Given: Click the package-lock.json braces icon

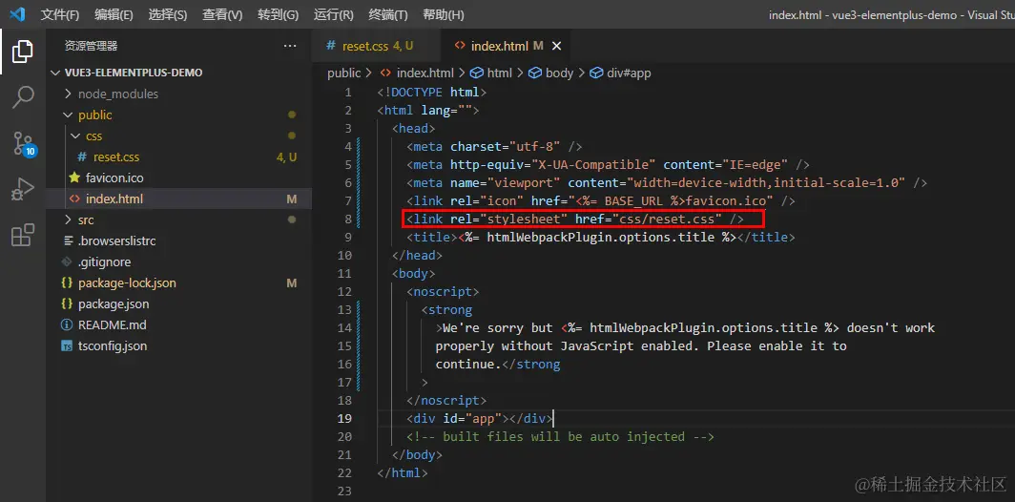Looking at the screenshot, I should click(x=67, y=283).
